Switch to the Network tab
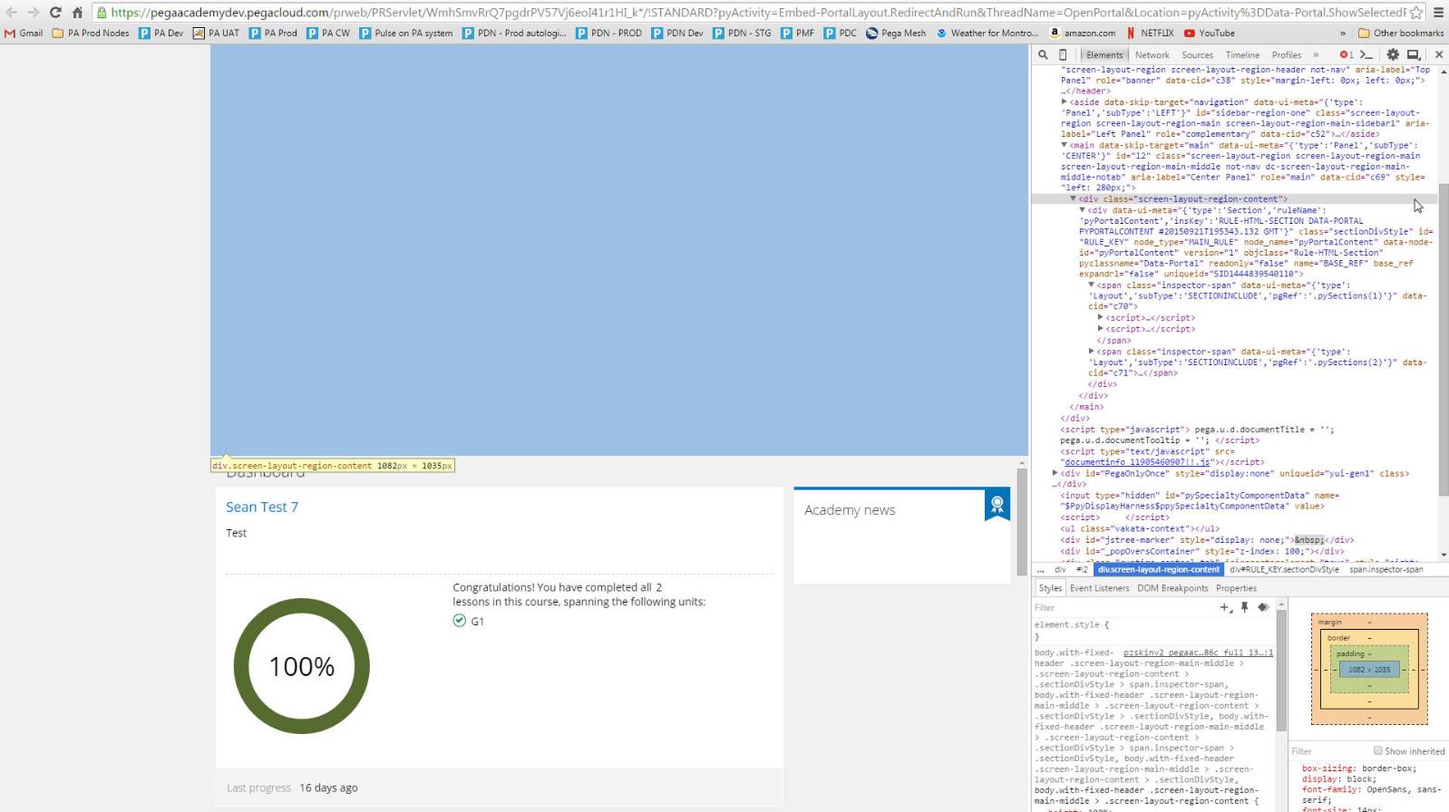Image resolution: width=1449 pixels, height=812 pixels. point(1152,54)
